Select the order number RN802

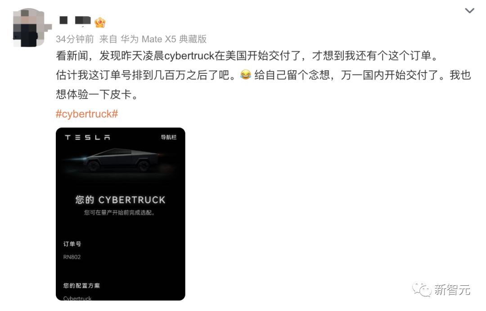click(x=72, y=257)
